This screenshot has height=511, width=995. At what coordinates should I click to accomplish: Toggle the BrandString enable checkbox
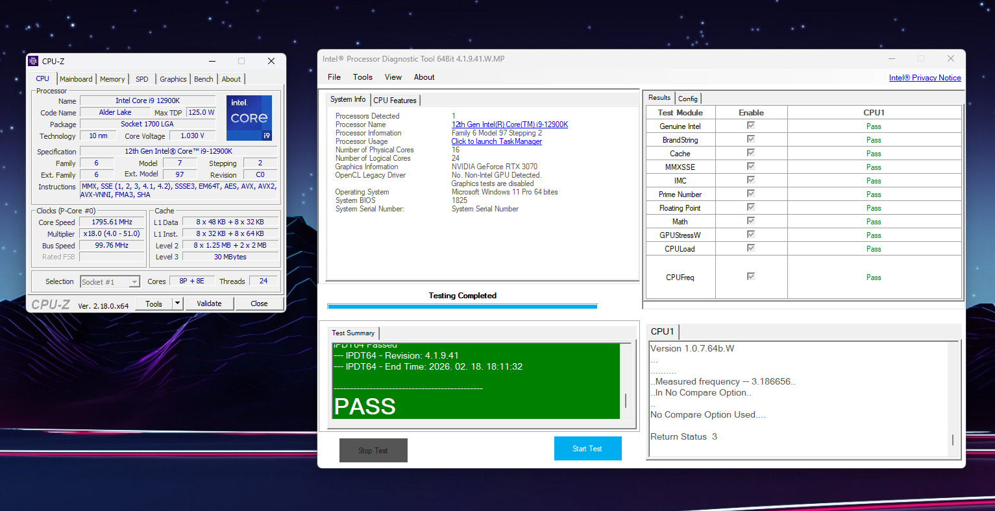pyautogui.click(x=751, y=139)
